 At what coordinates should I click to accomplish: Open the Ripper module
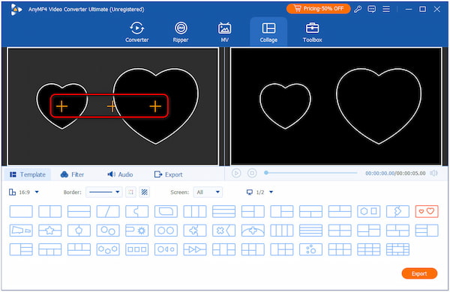point(181,32)
